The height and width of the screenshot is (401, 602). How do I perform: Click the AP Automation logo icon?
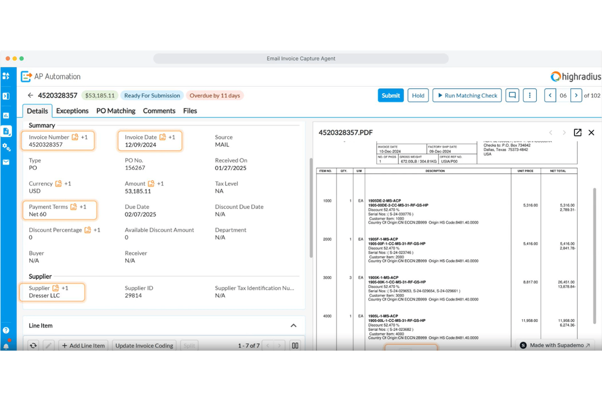(x=26, y=76)
